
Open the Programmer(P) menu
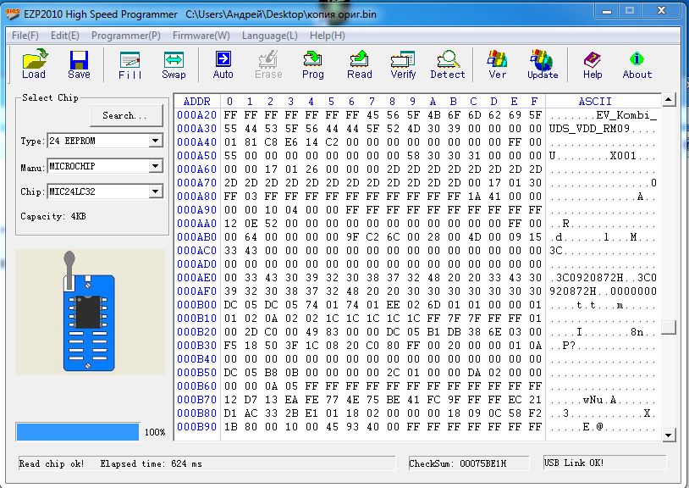point(125,36)
